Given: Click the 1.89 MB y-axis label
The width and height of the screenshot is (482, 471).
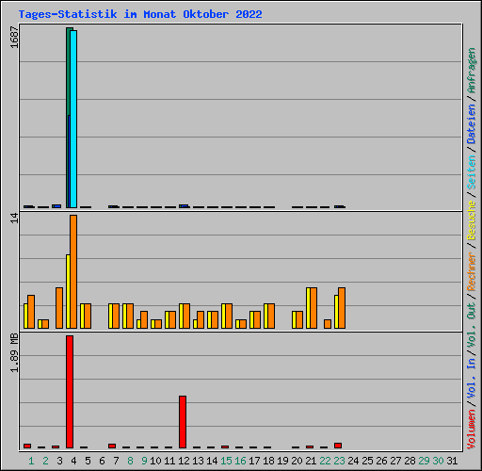Looking at the screenshot, I should [x=14, y=353].
